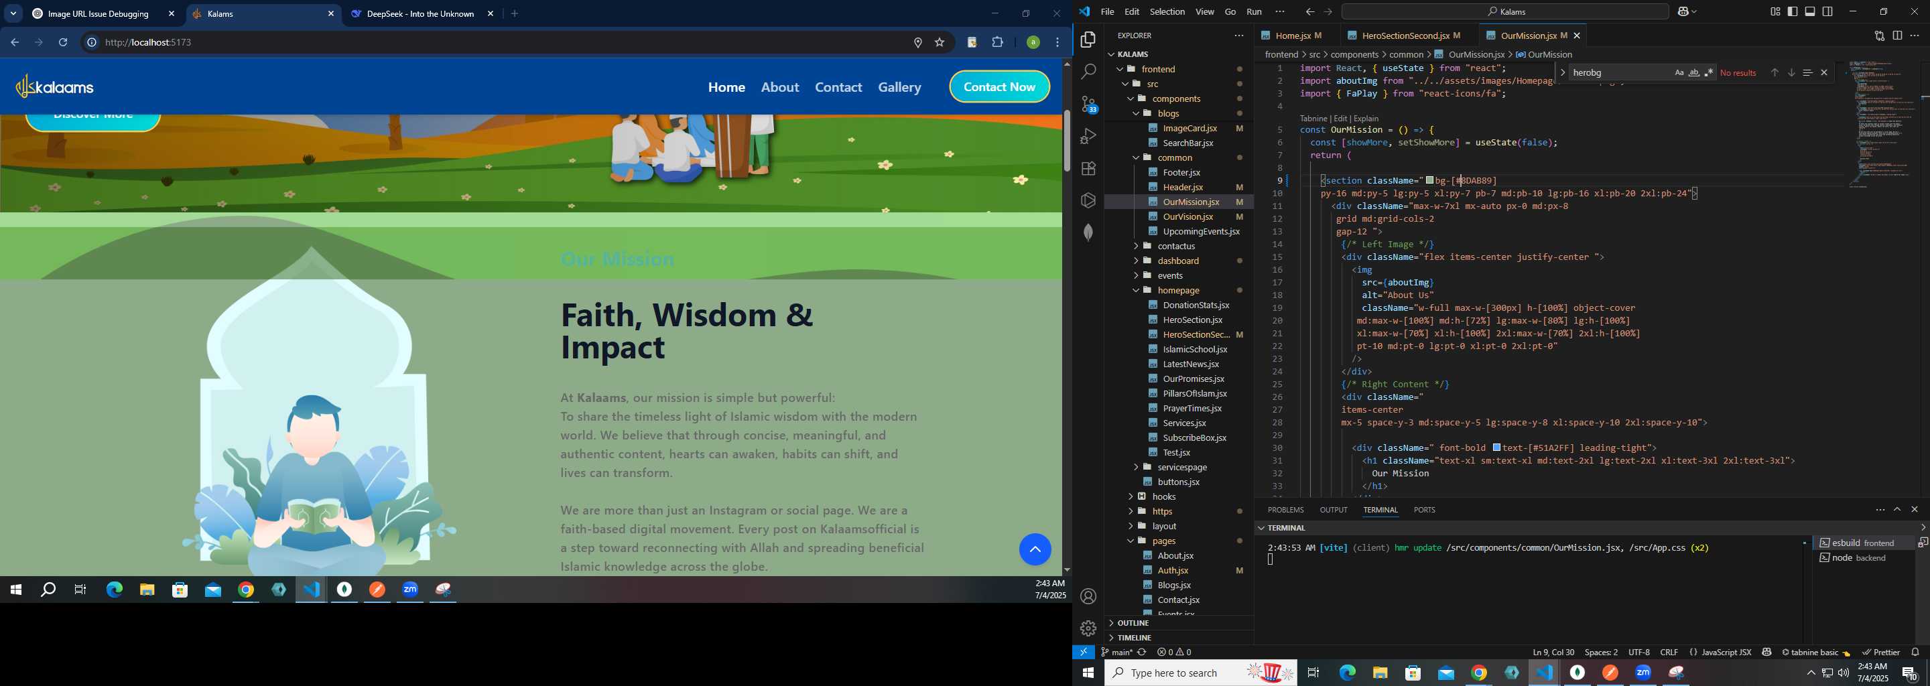Open the Search view in VS Code activity bar
The height and width of the screenshot is (686, 1930).
pos(1088,72)
